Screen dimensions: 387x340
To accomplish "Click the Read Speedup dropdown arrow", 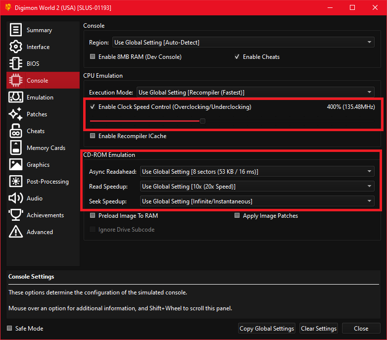I will [369, 186].
